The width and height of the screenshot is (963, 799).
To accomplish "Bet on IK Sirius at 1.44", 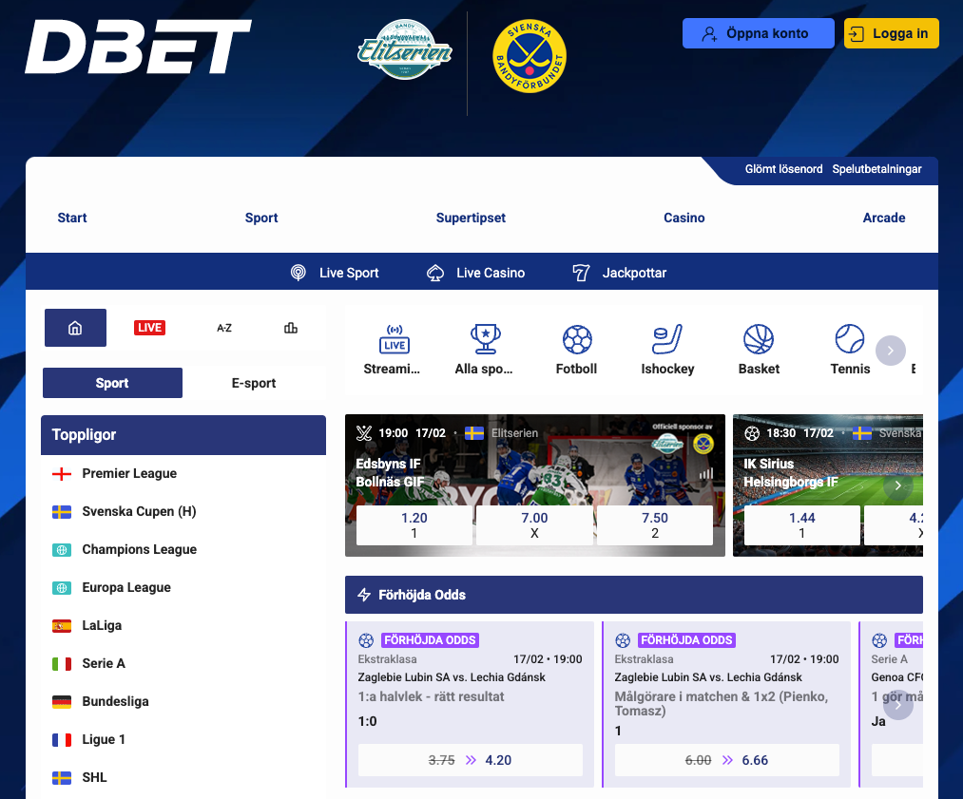I will pos(802,525).
